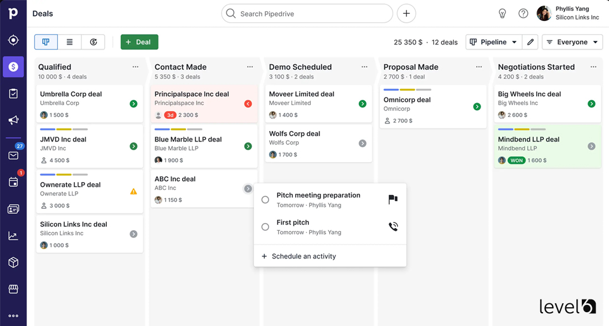Switch to the list view tab
The height and width of the screenshot is (326, 609).
tap(69, 42)
